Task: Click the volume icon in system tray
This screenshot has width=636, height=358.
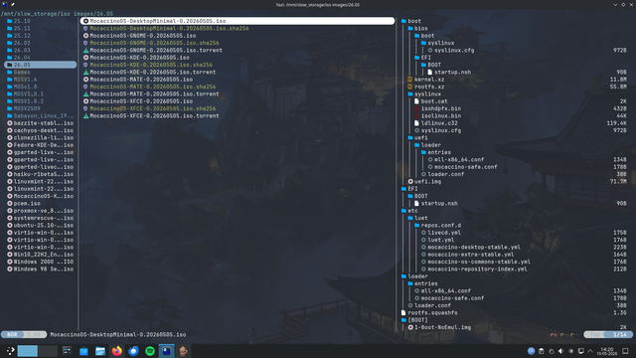Action: (x=560, y=351)
